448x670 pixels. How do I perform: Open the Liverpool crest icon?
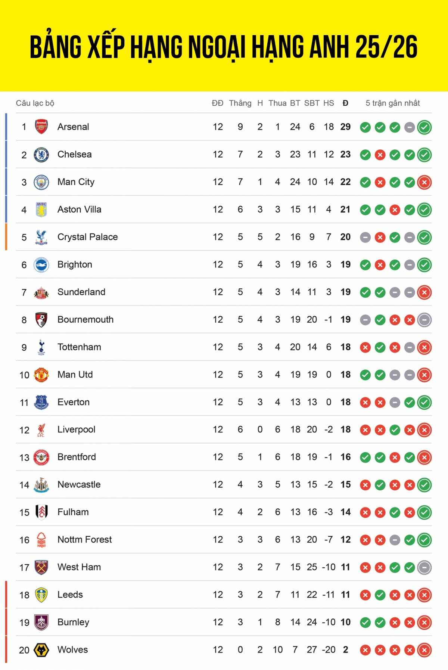tap(41, 430)
